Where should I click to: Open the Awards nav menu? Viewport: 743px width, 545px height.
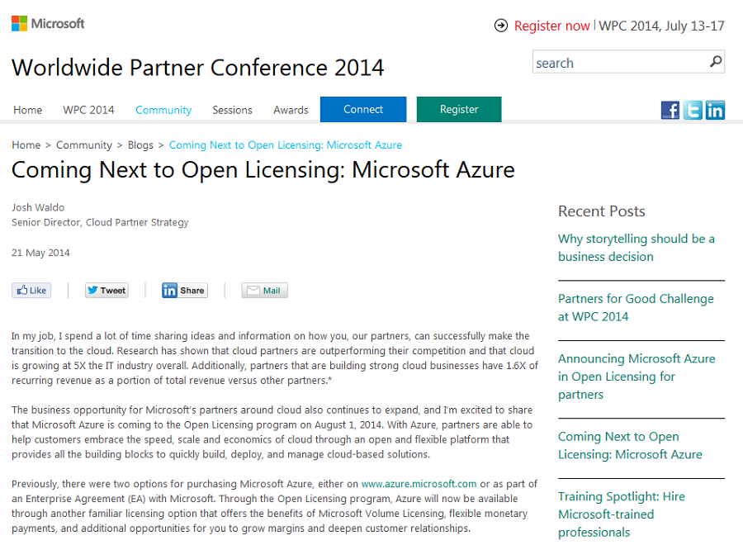coord(291,110)
